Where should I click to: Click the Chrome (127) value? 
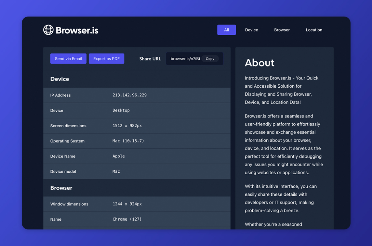127,219
